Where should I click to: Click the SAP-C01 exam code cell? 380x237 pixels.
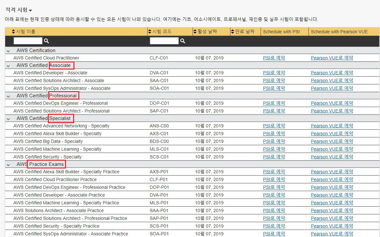(159, 111)
